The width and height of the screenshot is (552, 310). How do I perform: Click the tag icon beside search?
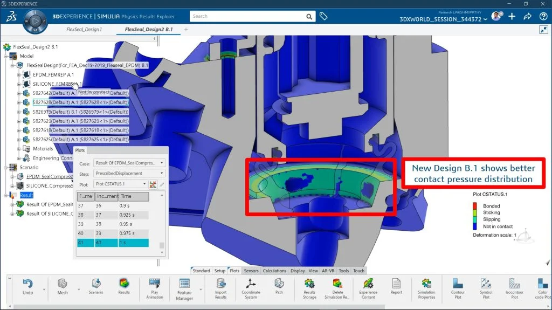[323, 16]
